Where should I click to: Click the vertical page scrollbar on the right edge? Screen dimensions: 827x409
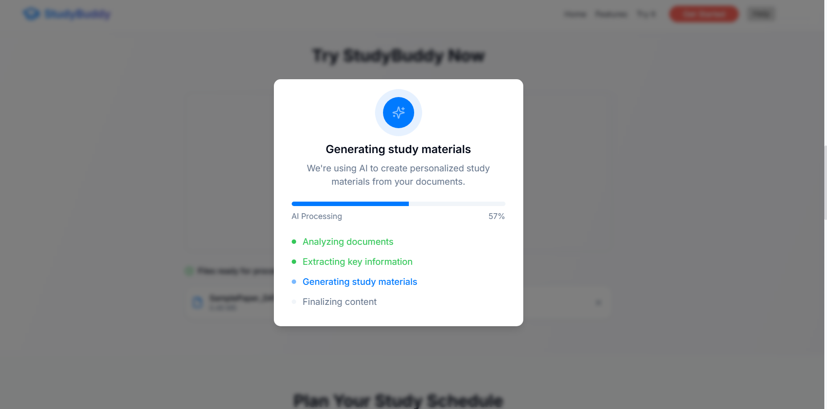[825, 182]
